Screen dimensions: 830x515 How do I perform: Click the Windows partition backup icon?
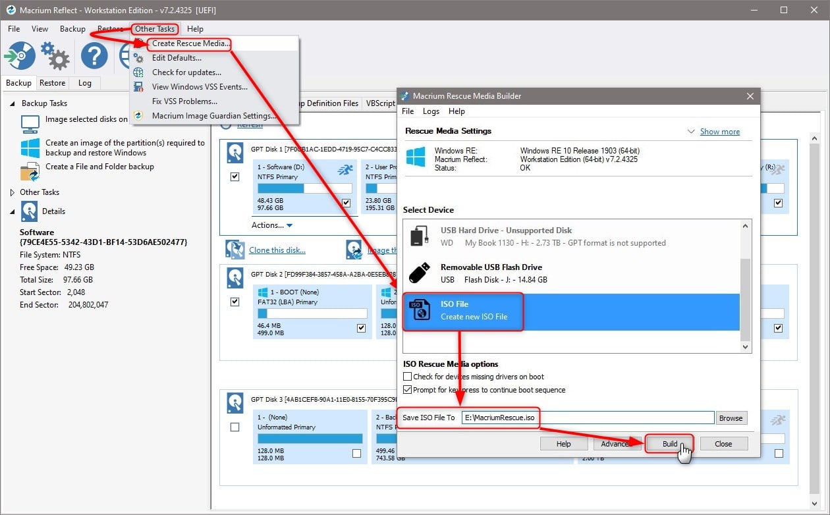30,148
